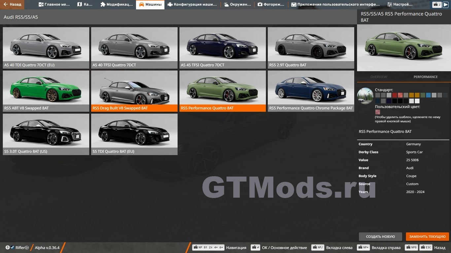Viewport: 451px width, 253px height.
Task: Pick the salmon pink standard color swatch
Action: [x=400, y=95]
